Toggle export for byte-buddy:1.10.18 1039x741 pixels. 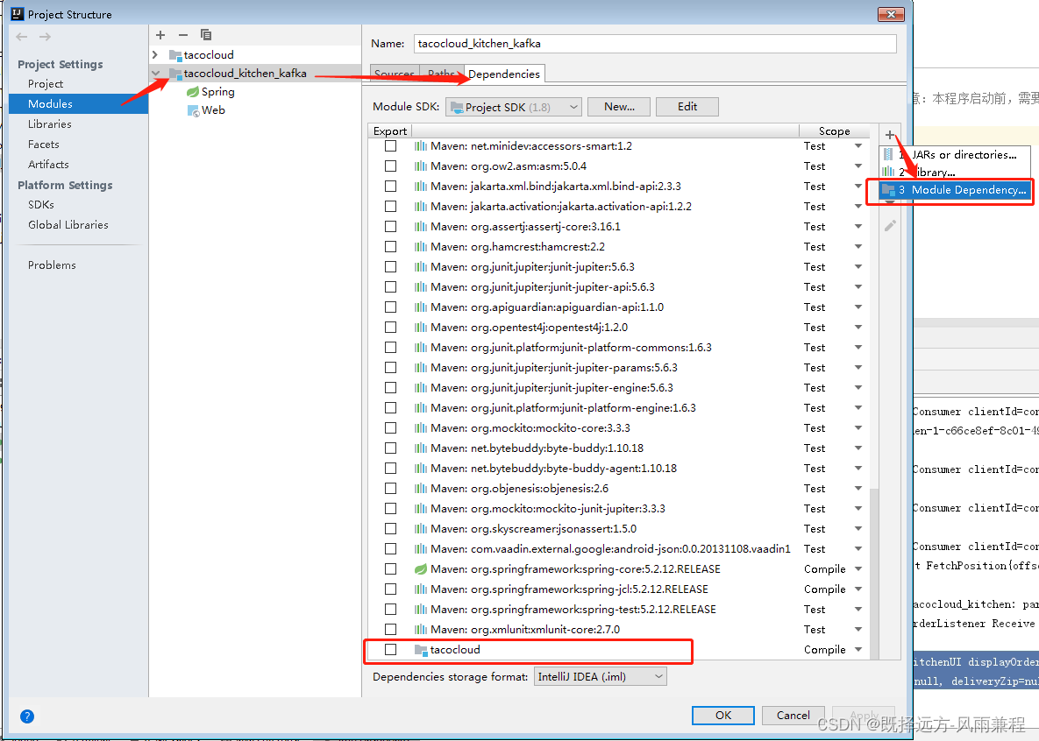391,448
